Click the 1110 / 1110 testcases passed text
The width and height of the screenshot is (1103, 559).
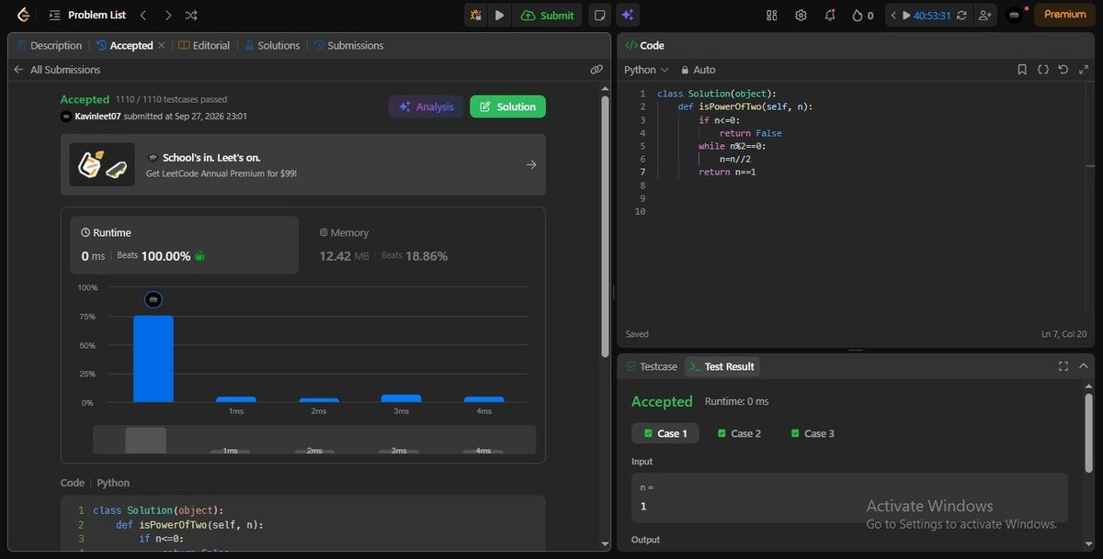(x=171, y=99)
